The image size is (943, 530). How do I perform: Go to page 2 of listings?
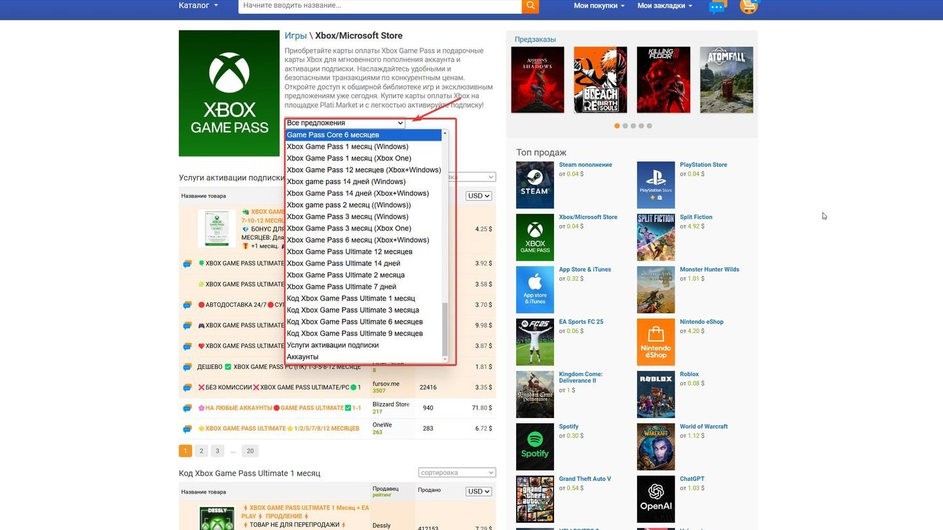pos(202,451)
